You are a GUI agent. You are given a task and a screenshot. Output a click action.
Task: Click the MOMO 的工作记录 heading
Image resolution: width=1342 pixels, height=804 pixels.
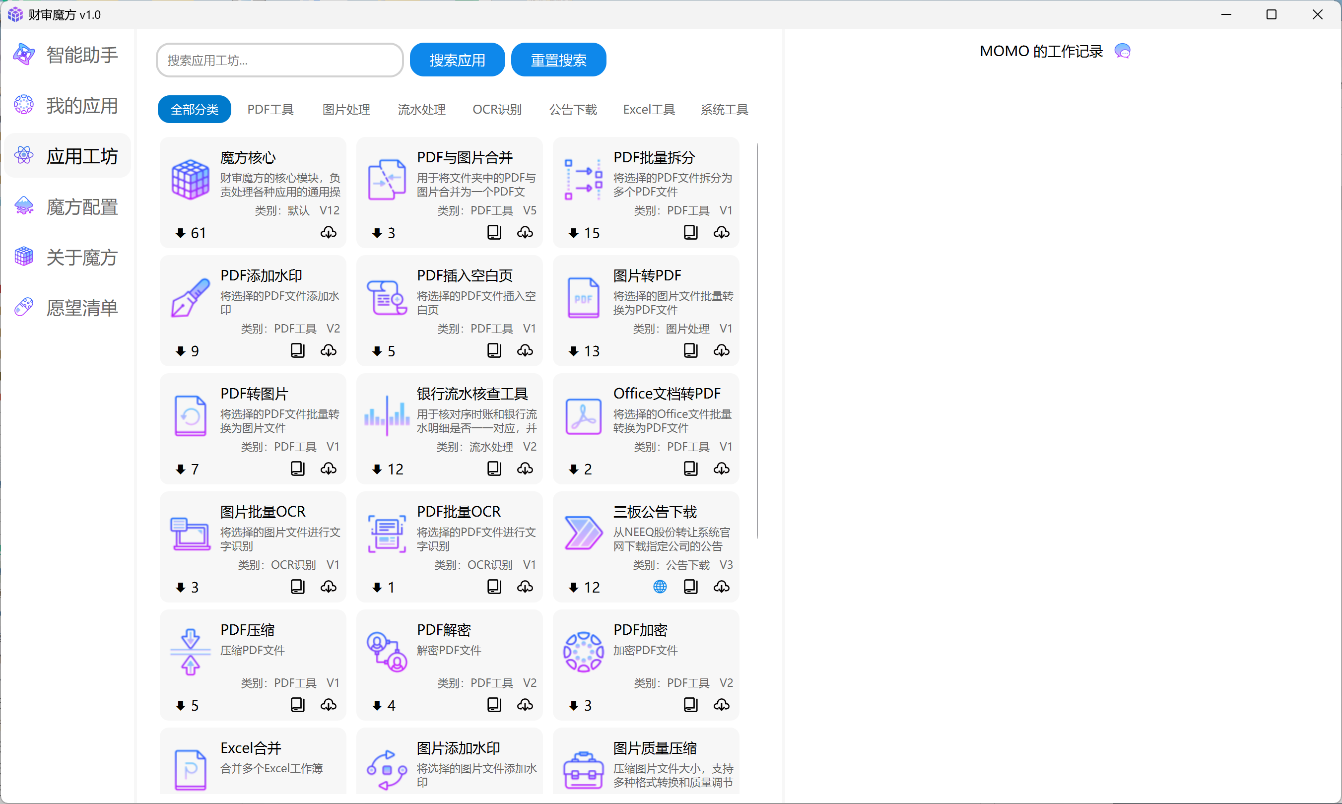[x=1041, y=52]
